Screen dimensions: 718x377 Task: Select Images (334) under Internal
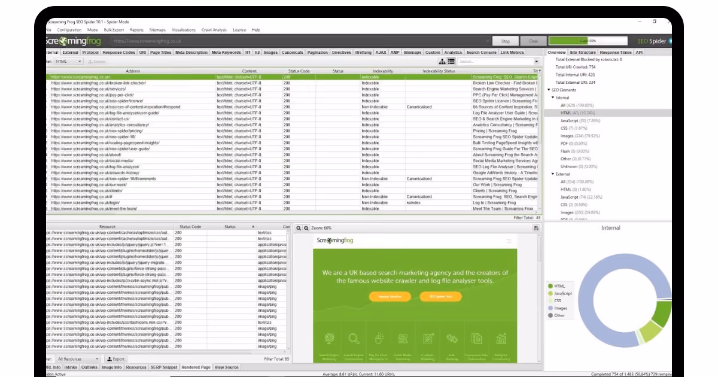581,136
